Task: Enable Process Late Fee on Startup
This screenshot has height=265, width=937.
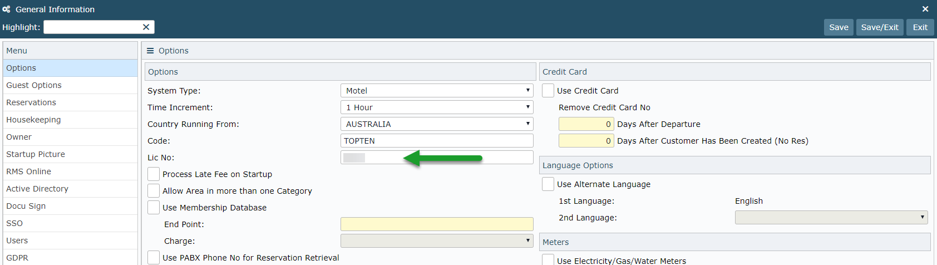Action: point(154,174)
